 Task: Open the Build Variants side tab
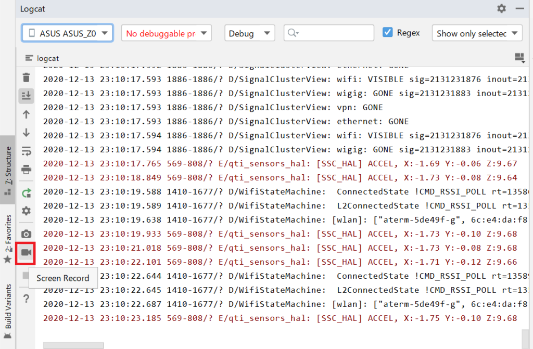7,311
